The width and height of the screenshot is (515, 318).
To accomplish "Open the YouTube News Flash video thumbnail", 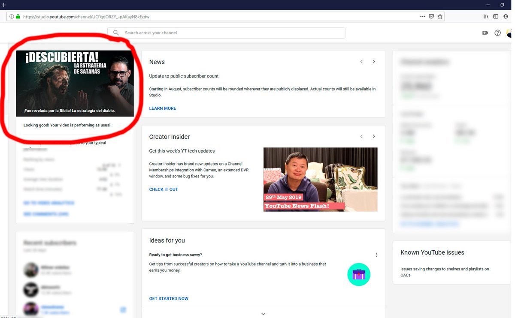I will (321, 180).
